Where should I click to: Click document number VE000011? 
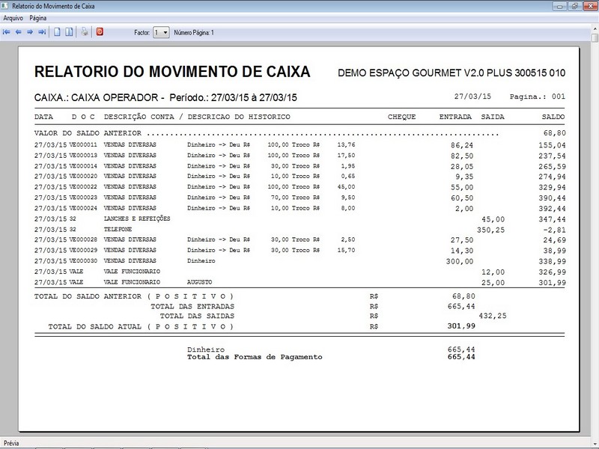(x=83, y=144)
